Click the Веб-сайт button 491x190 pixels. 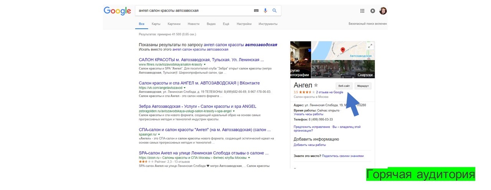(x=344, y=86)
